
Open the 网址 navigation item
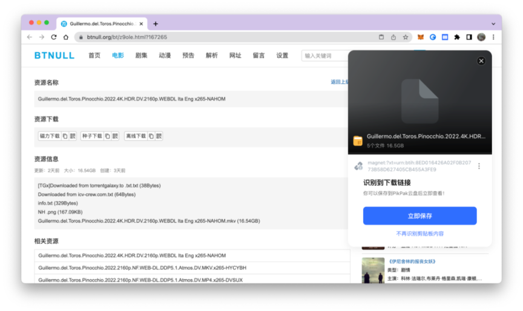click(x=235, y=55)
